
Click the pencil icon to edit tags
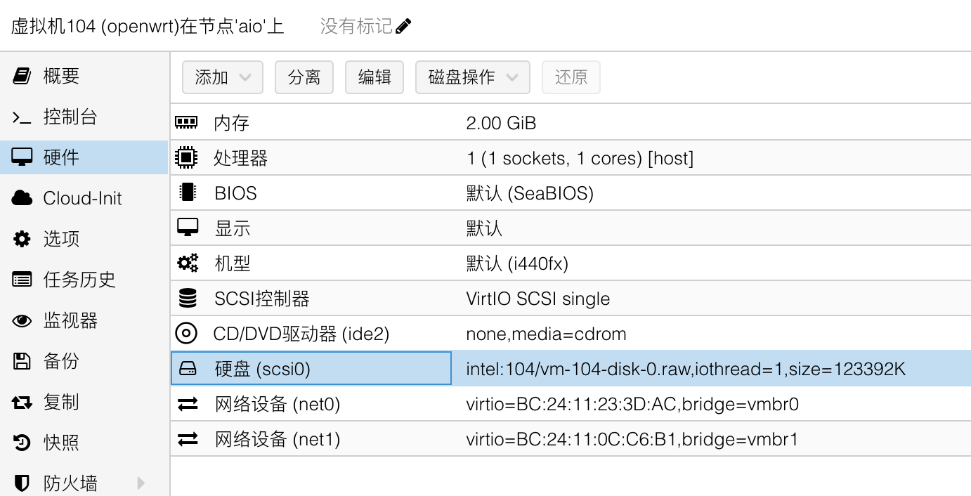pyautogui.click(x=403, y=27)
